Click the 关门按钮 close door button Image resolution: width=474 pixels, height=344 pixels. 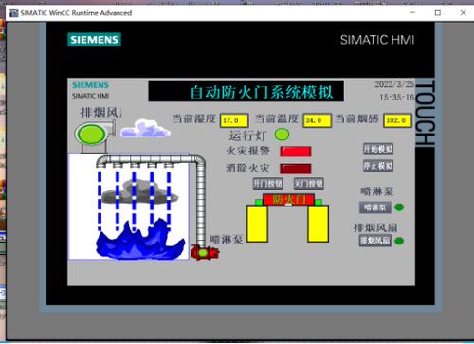(x=308, y=183)
